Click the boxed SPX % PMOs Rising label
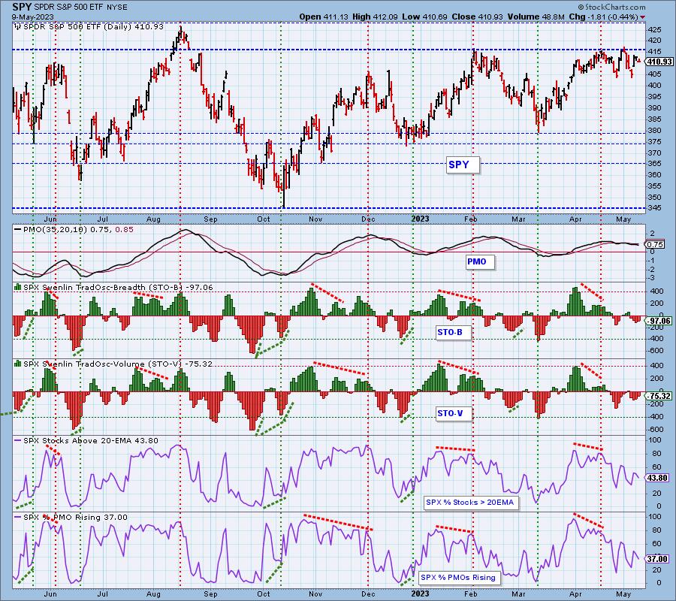Image resolution: width=676 pixels, height=601 pixels. (459, 577)
